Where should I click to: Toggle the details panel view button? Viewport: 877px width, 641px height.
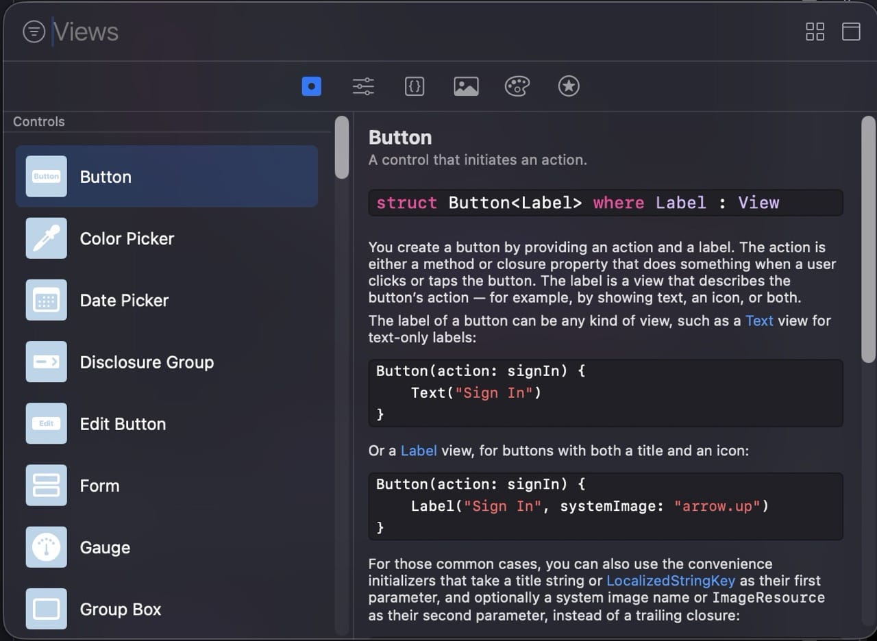851,32
